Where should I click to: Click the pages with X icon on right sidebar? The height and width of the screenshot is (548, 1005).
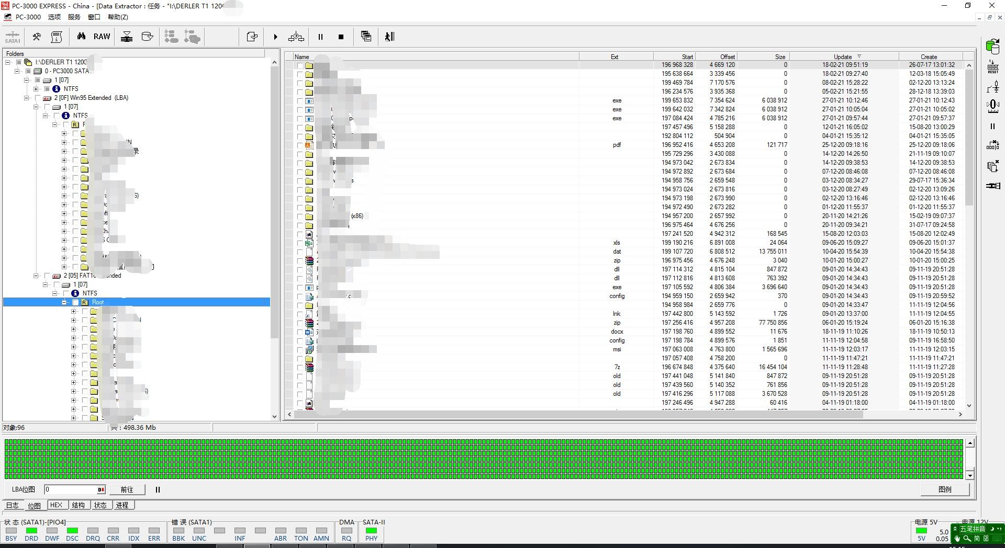[993, 166]
